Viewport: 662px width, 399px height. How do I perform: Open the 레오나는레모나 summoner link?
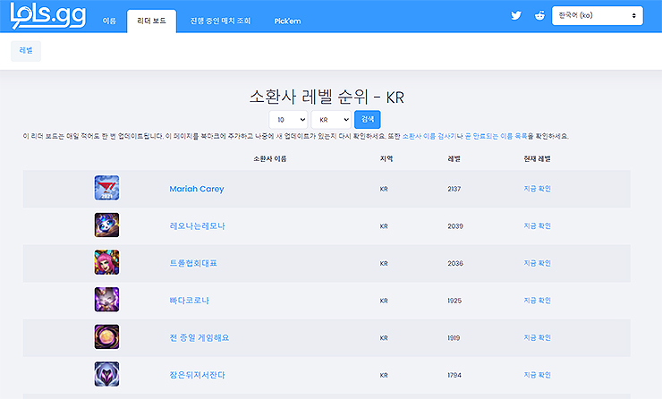click(197, 225)
